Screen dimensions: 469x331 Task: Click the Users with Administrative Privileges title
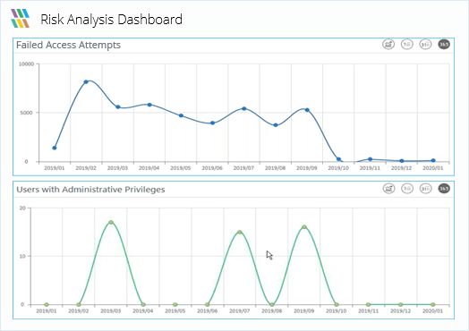[90, 190]
